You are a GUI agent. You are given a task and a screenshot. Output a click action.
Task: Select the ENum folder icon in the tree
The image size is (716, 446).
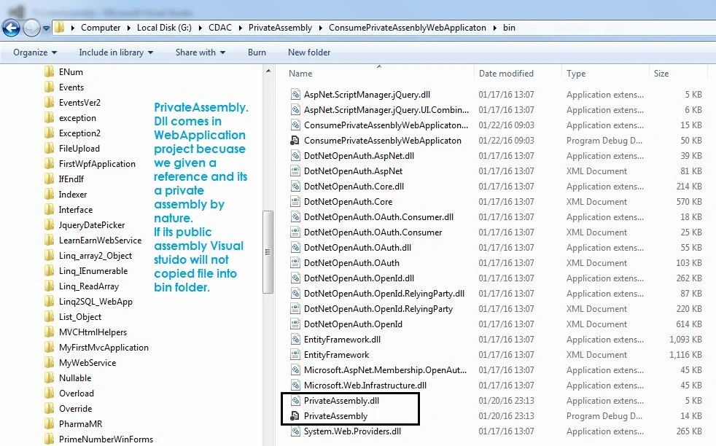pyautogui.click(x=50, y=72)
